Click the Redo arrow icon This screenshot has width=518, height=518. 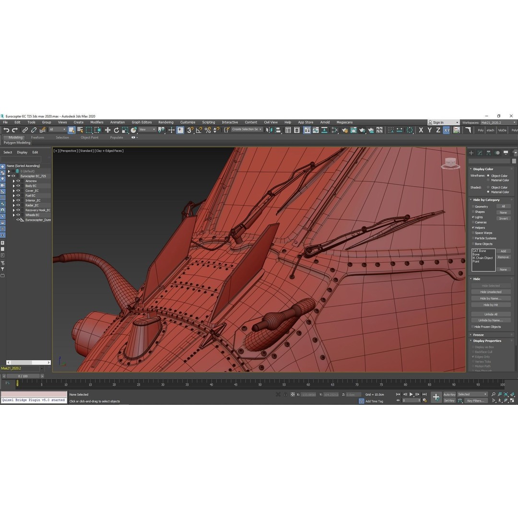click(x=15, y=130)
